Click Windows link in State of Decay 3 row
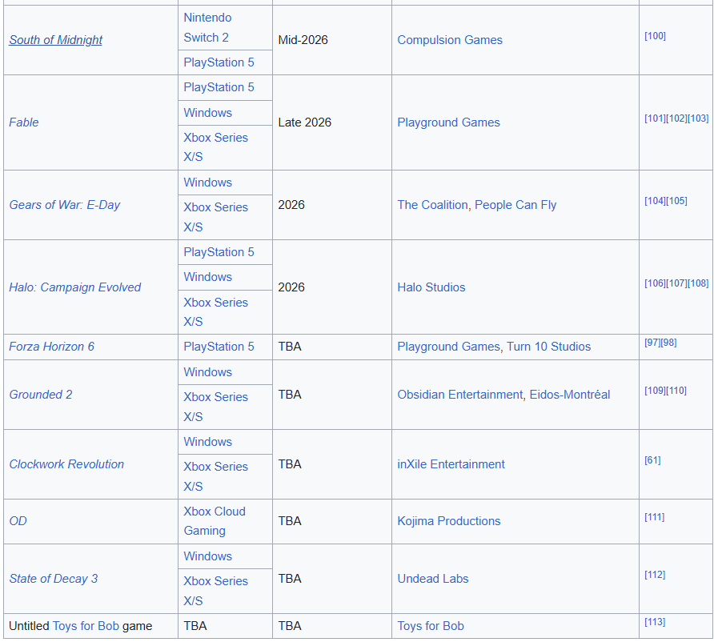714x642 pixels. tap(207, 556)
